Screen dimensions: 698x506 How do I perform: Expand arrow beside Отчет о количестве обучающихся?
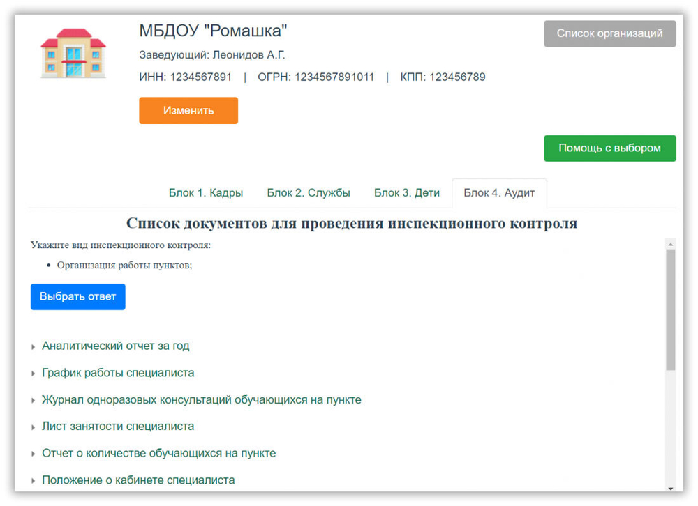[x=34, y=454]
